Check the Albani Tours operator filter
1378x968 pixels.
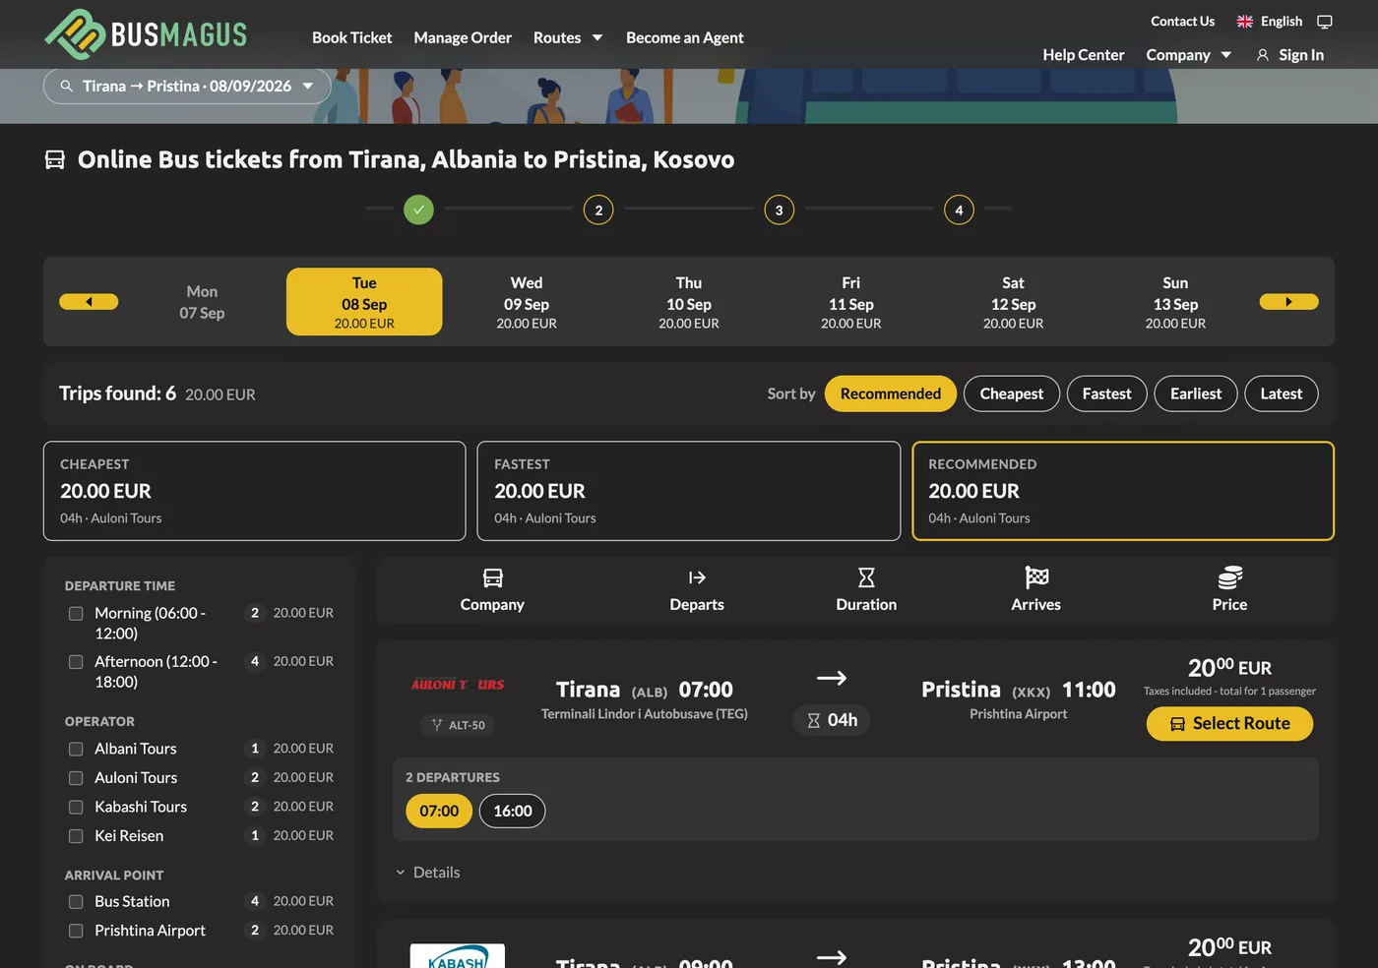[x=76, y=750]
